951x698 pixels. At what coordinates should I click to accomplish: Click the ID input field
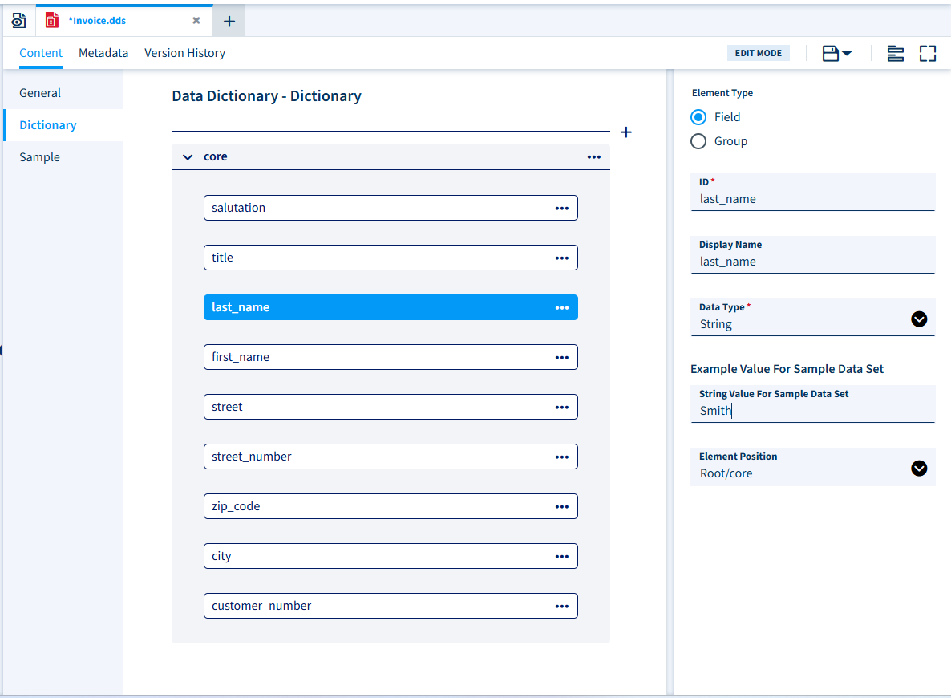coord(813,193)
